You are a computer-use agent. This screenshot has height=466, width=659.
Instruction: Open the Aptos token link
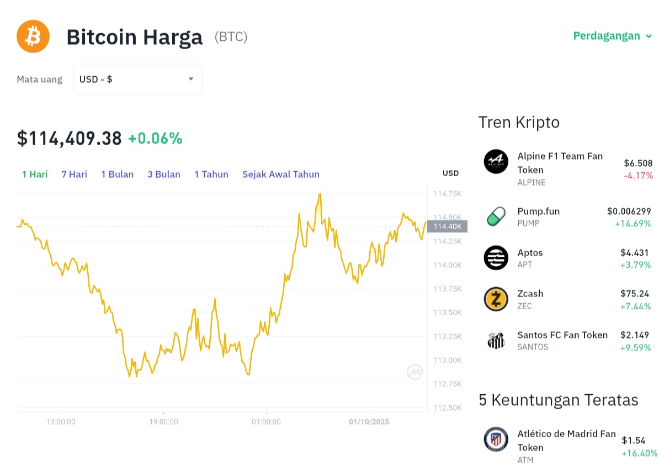point(530,253)
